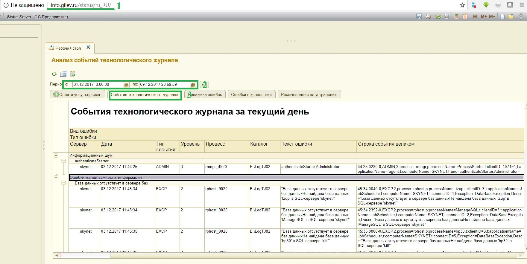Viewport: 527px width, 264px height.
Task: Select the error text mentioning 'ManageSQL' database
Action: [x=318, y=218]
